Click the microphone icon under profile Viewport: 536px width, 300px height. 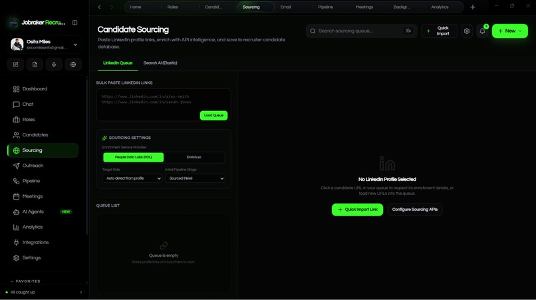click(54, 65)
